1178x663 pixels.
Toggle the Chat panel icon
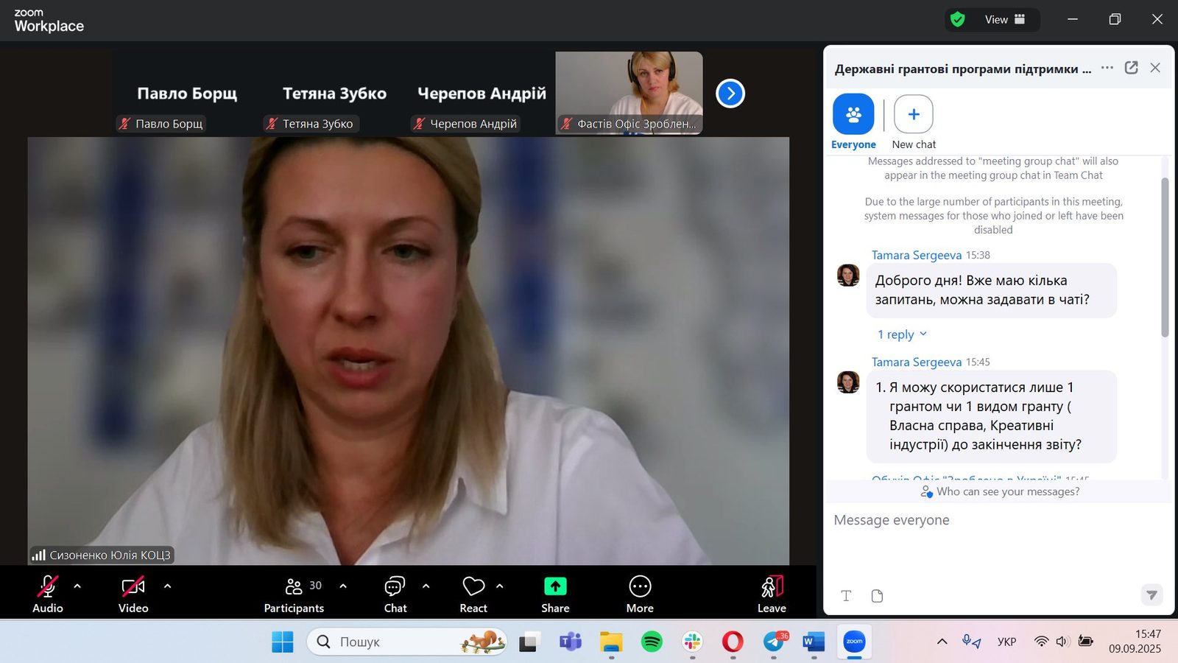click(x=395, y=586)
